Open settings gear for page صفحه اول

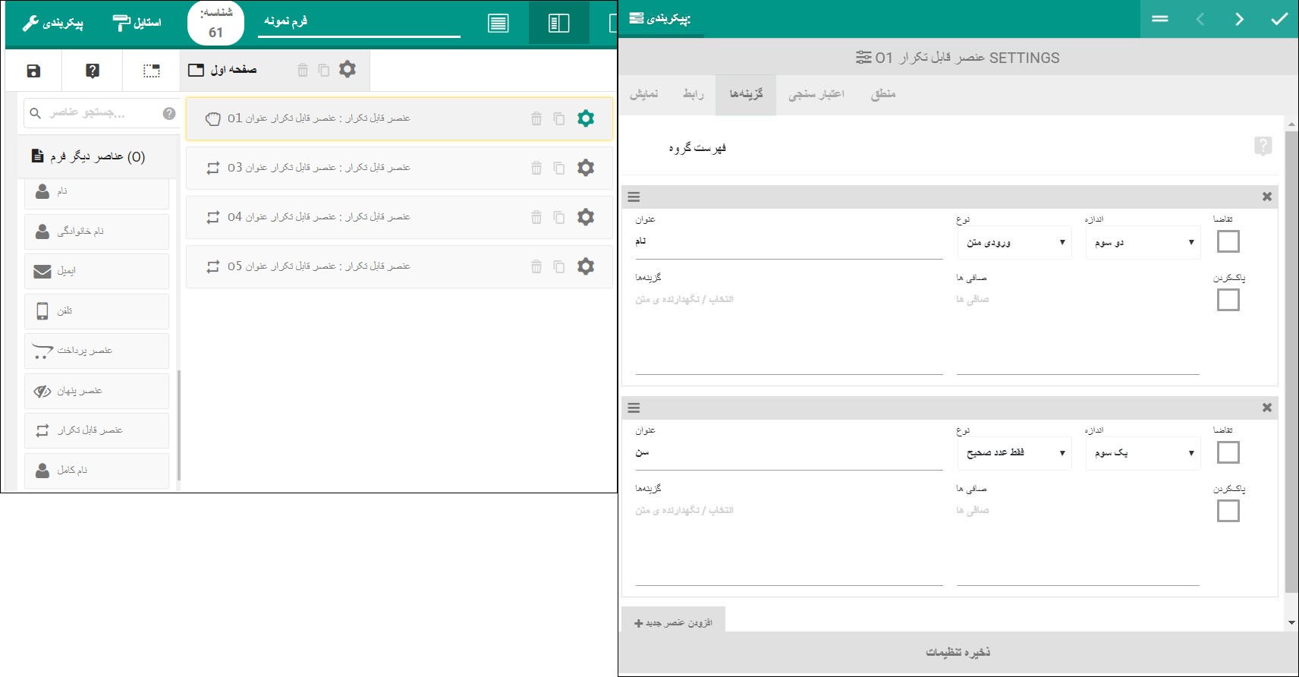[348, 69]
